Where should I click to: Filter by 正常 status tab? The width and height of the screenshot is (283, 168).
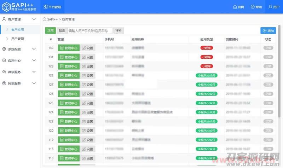point(50,31)
